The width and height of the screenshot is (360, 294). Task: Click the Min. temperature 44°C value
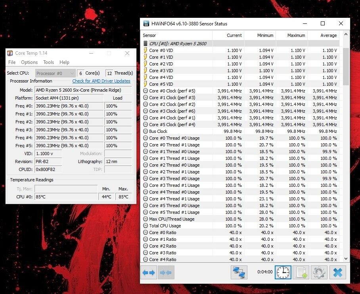click(106, 197)
